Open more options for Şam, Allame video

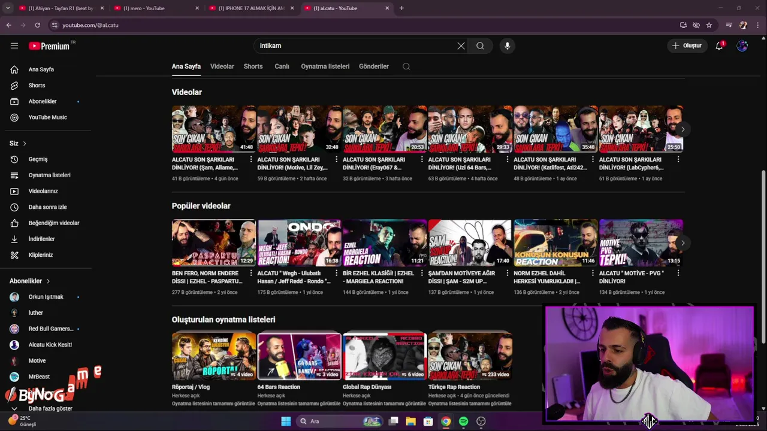click(x=250, y=159)
